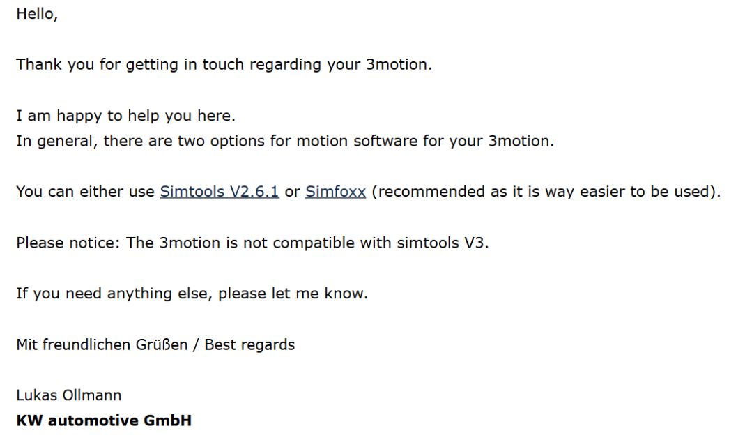Click the 'I am happy to help' line

click(126, 116)
